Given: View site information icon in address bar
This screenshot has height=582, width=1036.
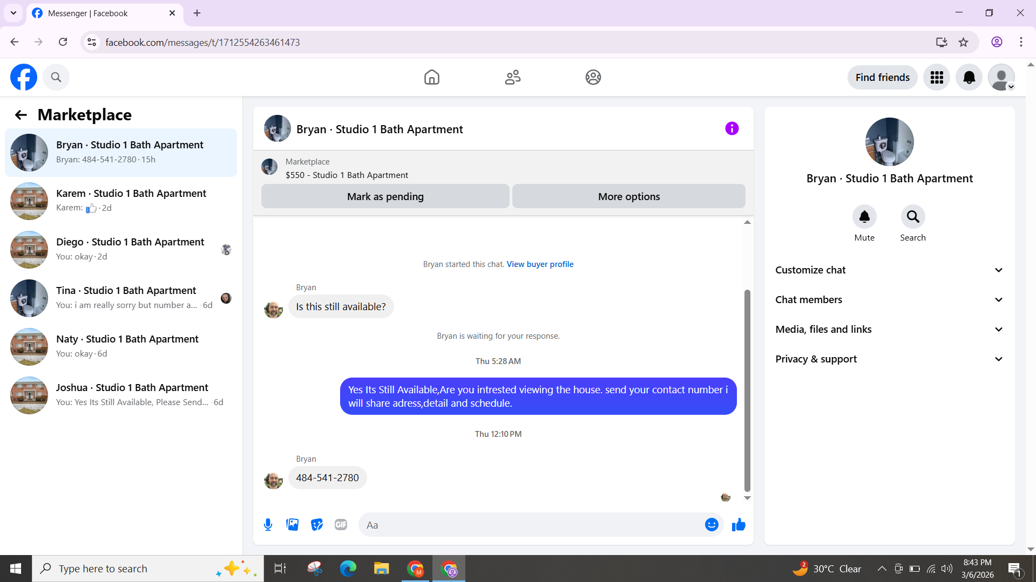Looking at the screenshot, I should pyautogui.click(x=92, y=42).
